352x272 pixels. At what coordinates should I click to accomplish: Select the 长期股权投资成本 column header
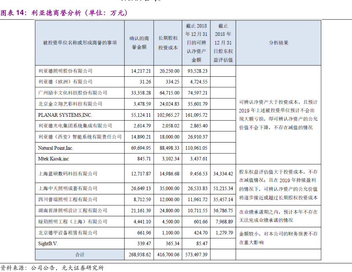point(168,43)
